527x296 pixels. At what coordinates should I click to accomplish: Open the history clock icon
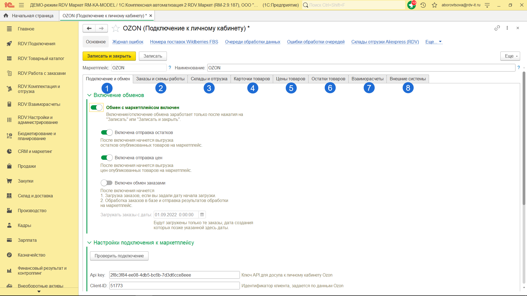click(423, 5)
